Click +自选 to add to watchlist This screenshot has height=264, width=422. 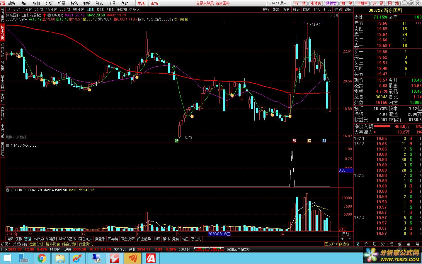338,9
